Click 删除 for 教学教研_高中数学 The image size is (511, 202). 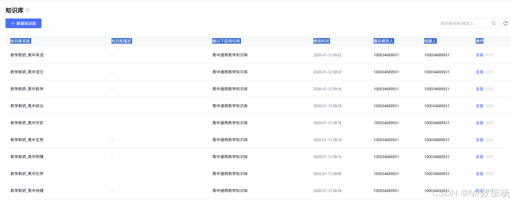click(x=490, y=89)
